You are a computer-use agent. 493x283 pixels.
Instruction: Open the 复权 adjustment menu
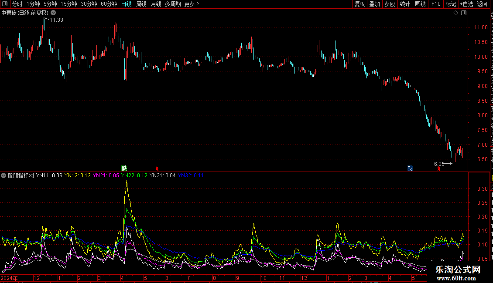pos(359,4)
